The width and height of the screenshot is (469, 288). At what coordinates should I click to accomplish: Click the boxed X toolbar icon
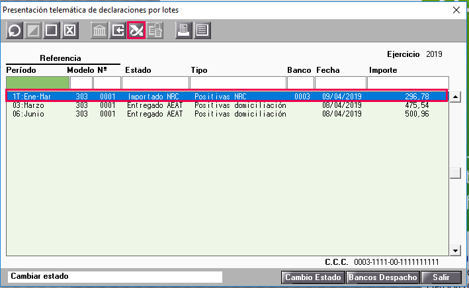pos(70,30)
